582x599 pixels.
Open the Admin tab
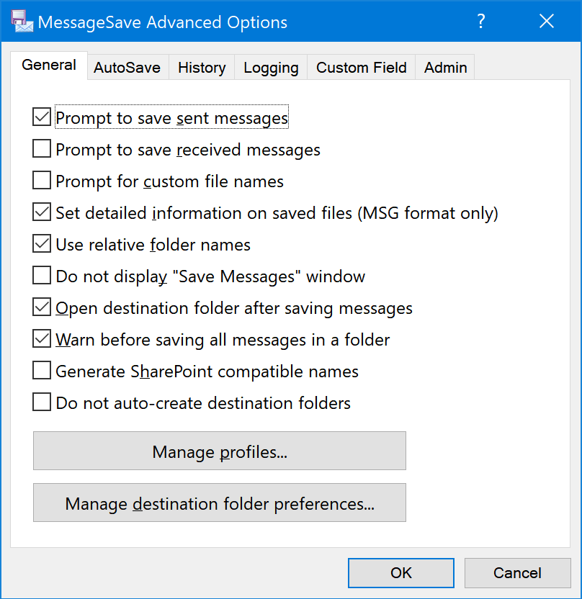445,68
